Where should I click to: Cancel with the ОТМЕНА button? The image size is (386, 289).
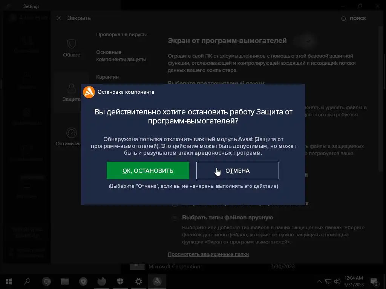237,170
